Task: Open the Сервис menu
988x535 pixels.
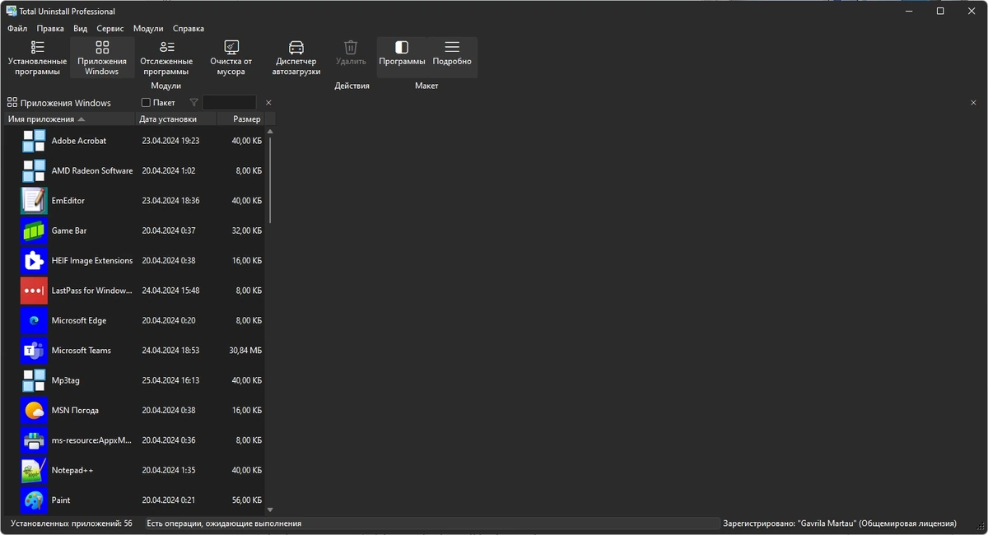Action: tap(110, 28)
